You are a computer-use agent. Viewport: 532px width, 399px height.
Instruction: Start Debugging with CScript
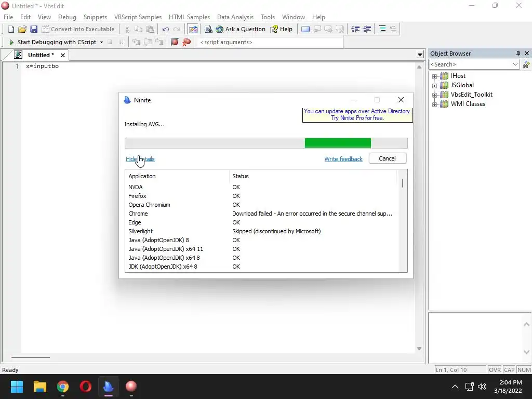tap(53, 42)
